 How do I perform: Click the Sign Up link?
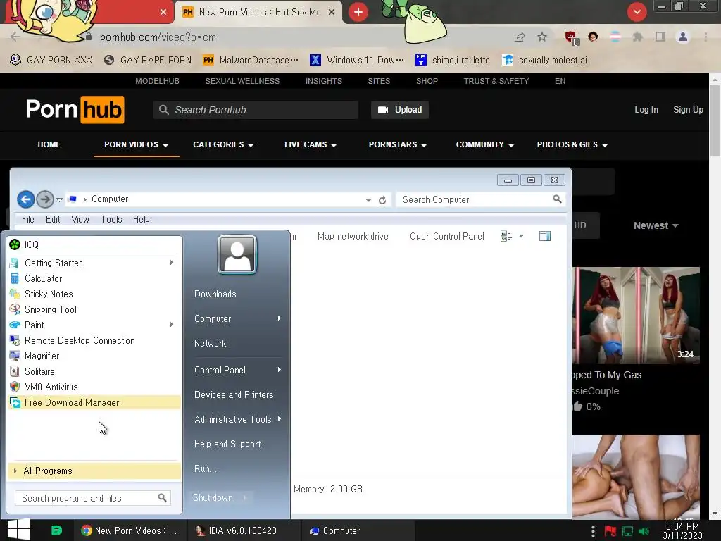[688, 110]
